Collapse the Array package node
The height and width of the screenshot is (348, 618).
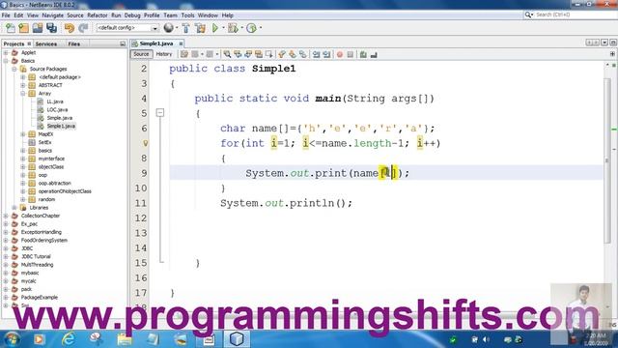tap(23, 94)
